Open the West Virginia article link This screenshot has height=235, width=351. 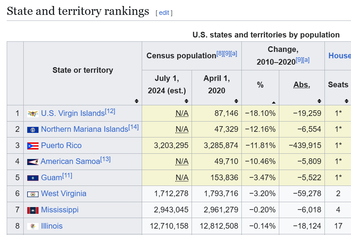click(x=64, y=194)
